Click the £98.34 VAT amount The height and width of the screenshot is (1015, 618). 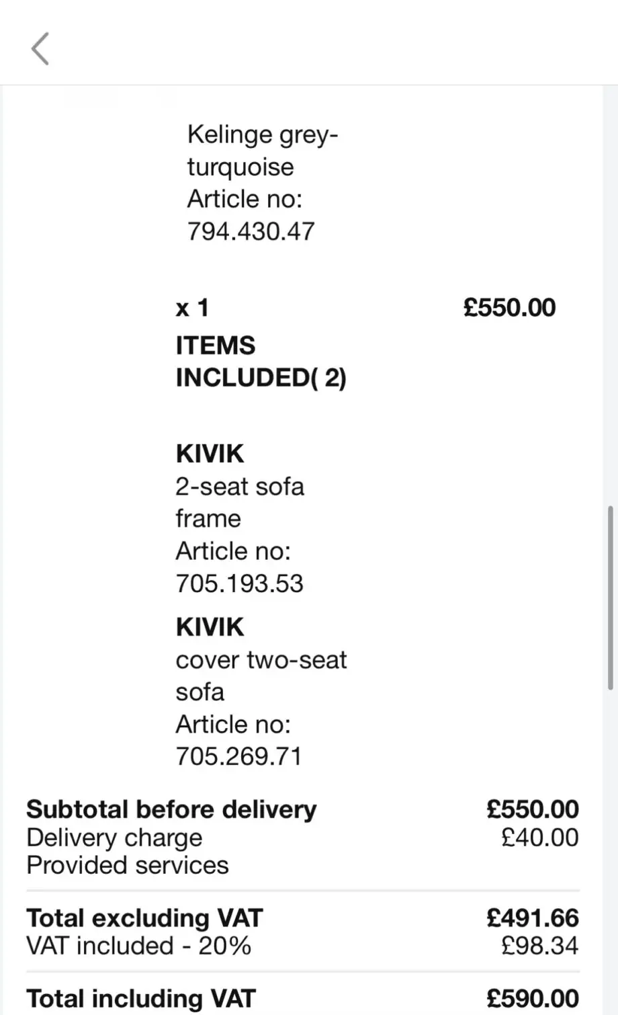point(539,946)
